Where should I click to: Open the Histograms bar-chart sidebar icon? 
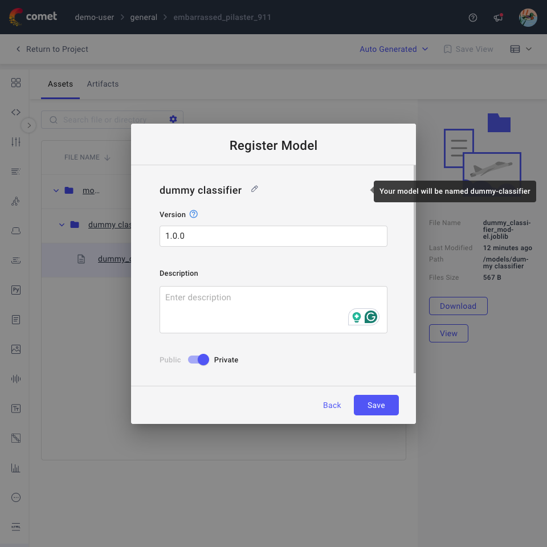(15, 468)
